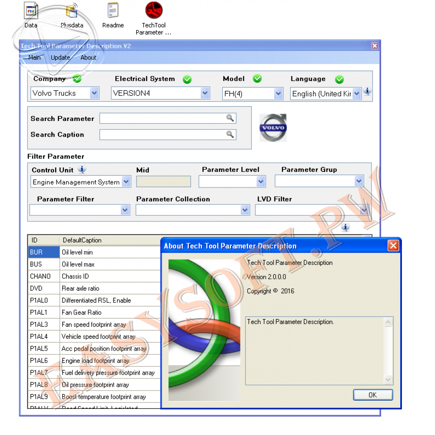Select 'Acc pedal position footprint array' cell

pyautogui.click(x=110, y=348)
